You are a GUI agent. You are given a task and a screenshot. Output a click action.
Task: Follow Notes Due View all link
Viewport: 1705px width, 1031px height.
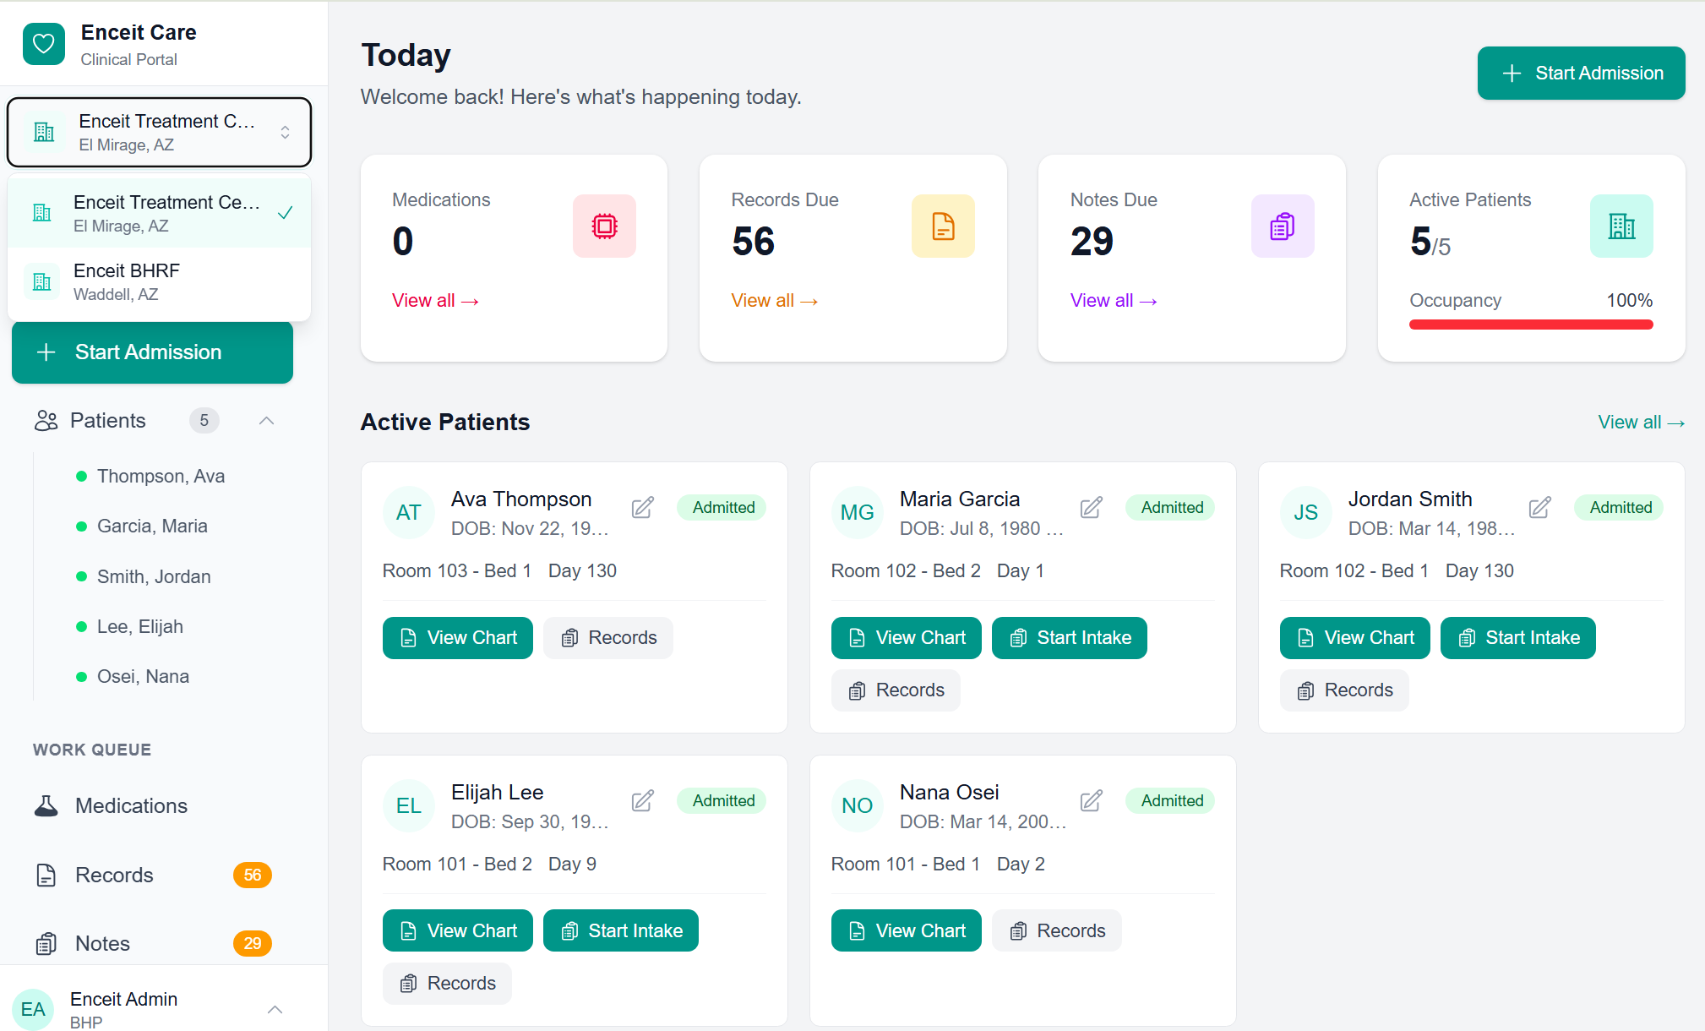[1114, 300]
